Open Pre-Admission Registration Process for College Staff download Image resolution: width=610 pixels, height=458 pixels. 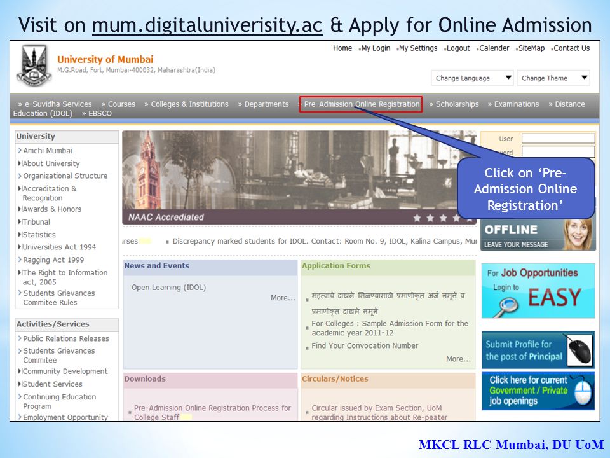coord(212,412)
